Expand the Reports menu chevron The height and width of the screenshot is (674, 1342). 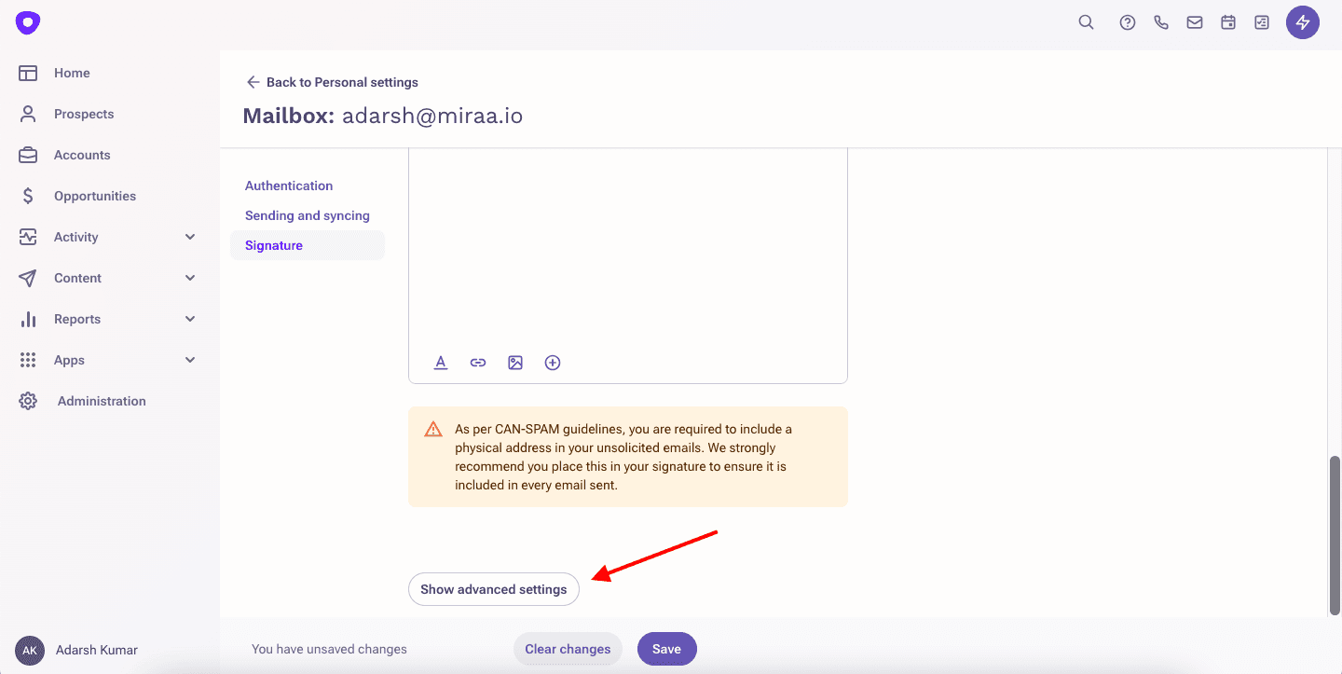click(x=190, y=319)
